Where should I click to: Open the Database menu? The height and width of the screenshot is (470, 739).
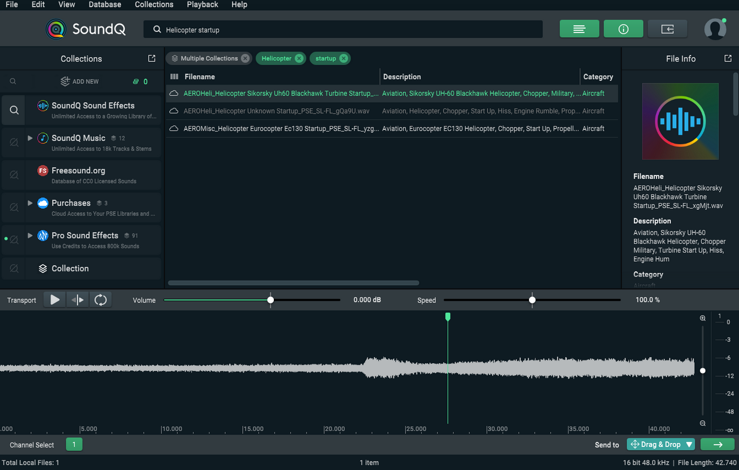pyautogui.click(x=104, y=5)
